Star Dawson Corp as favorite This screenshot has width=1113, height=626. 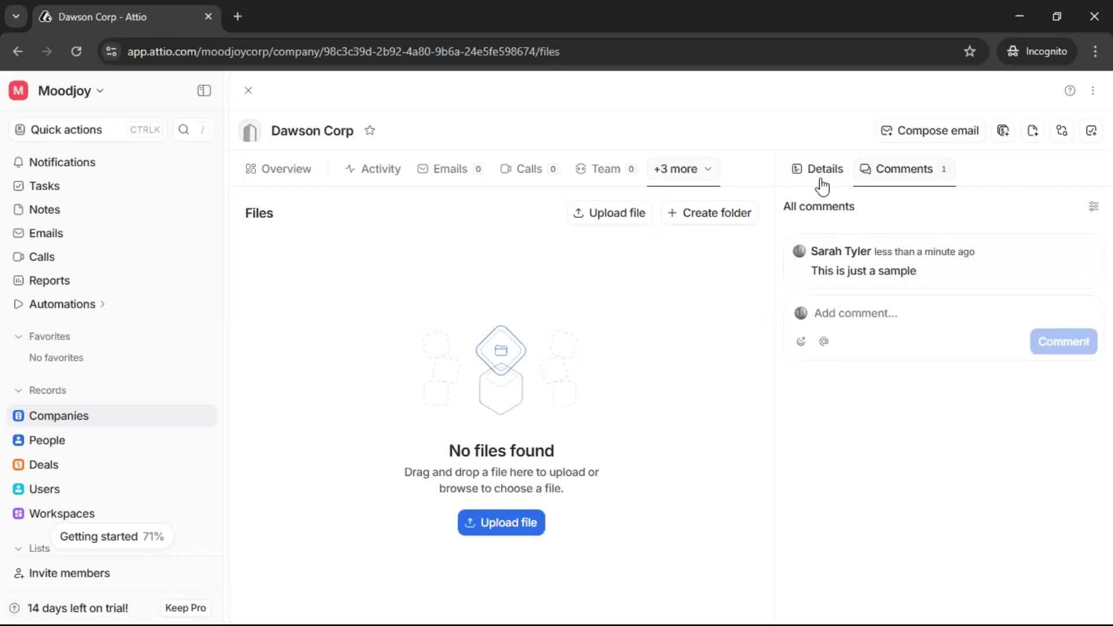point(370,130)
